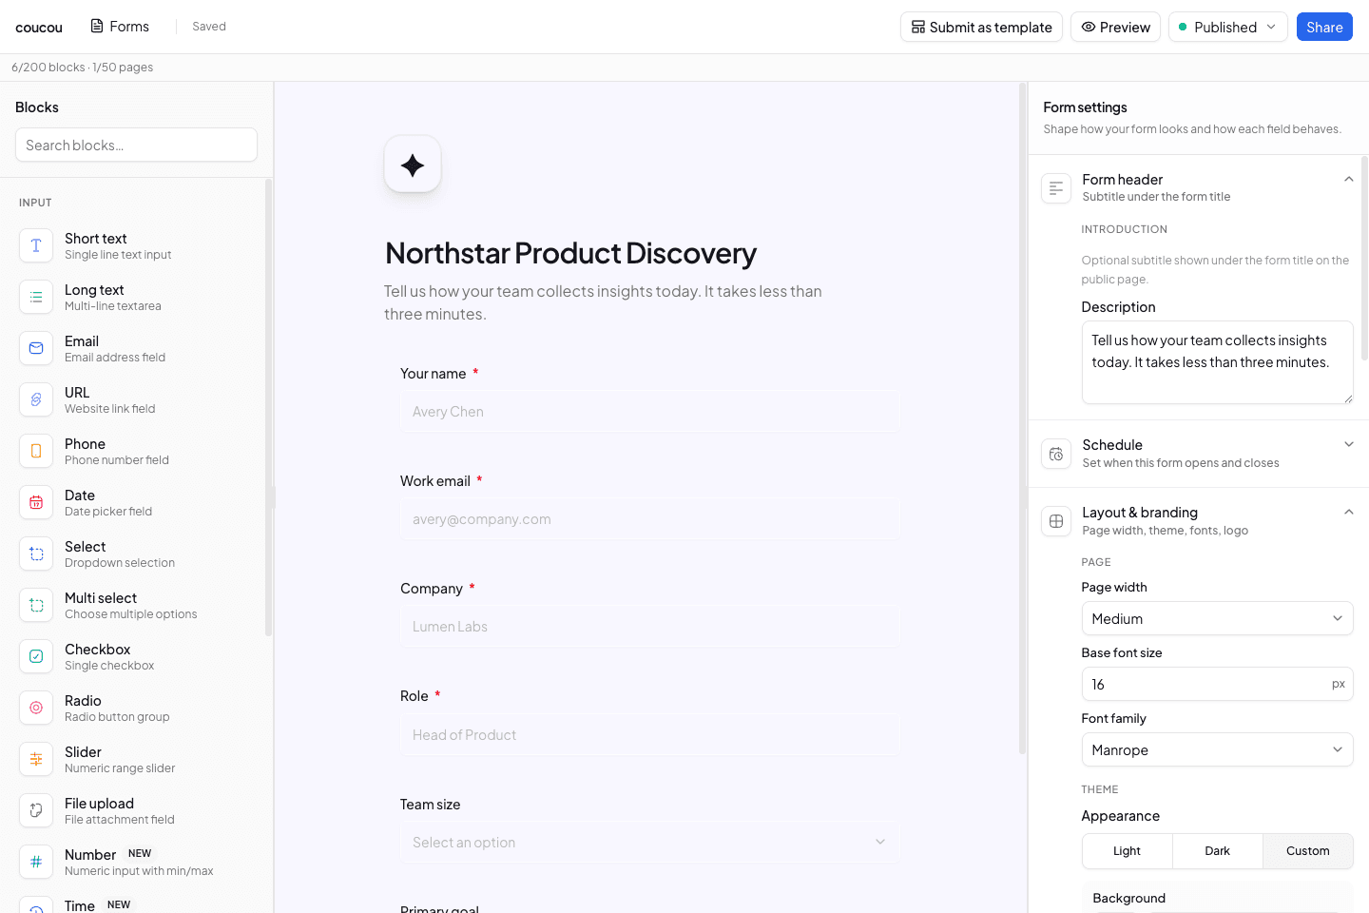Image resolution: width=1369 pixels, height=913 pixels.
Task: Click the URL block link icon
Action: coord(36,399)
